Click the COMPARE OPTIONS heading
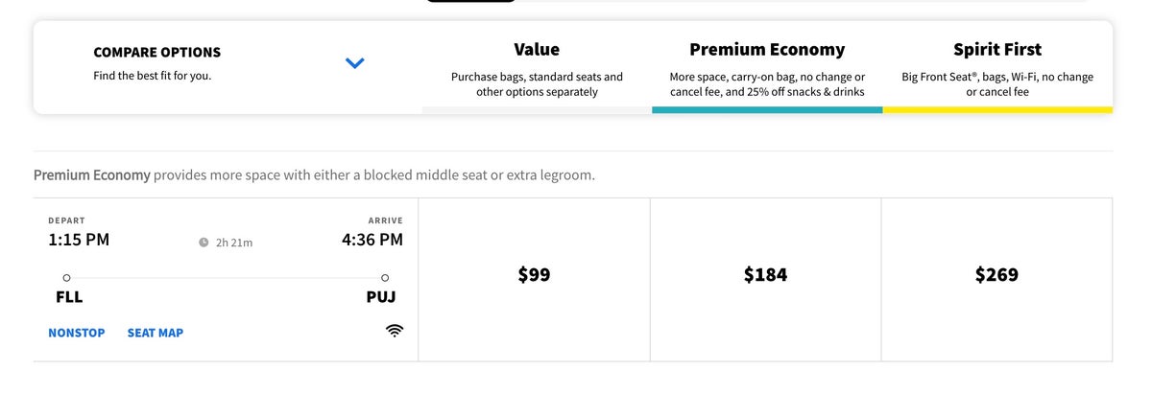The height and width of the screenshot is (394, 1152). (x=156, y=53)
